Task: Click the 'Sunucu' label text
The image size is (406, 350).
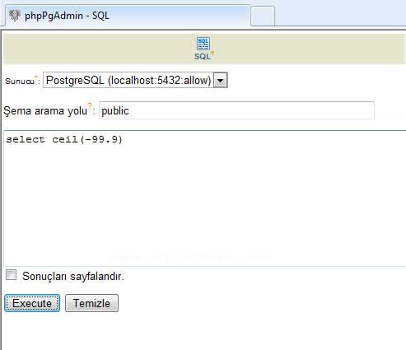Action: [x=20, y=81]
